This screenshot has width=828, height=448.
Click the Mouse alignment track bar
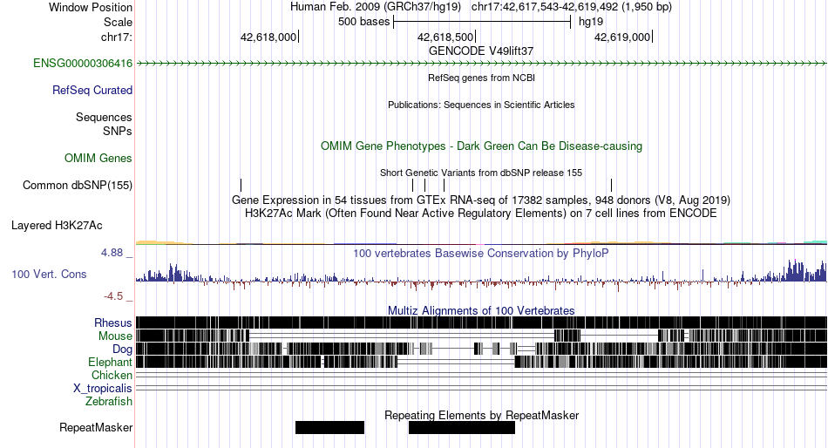click(481, 336)
